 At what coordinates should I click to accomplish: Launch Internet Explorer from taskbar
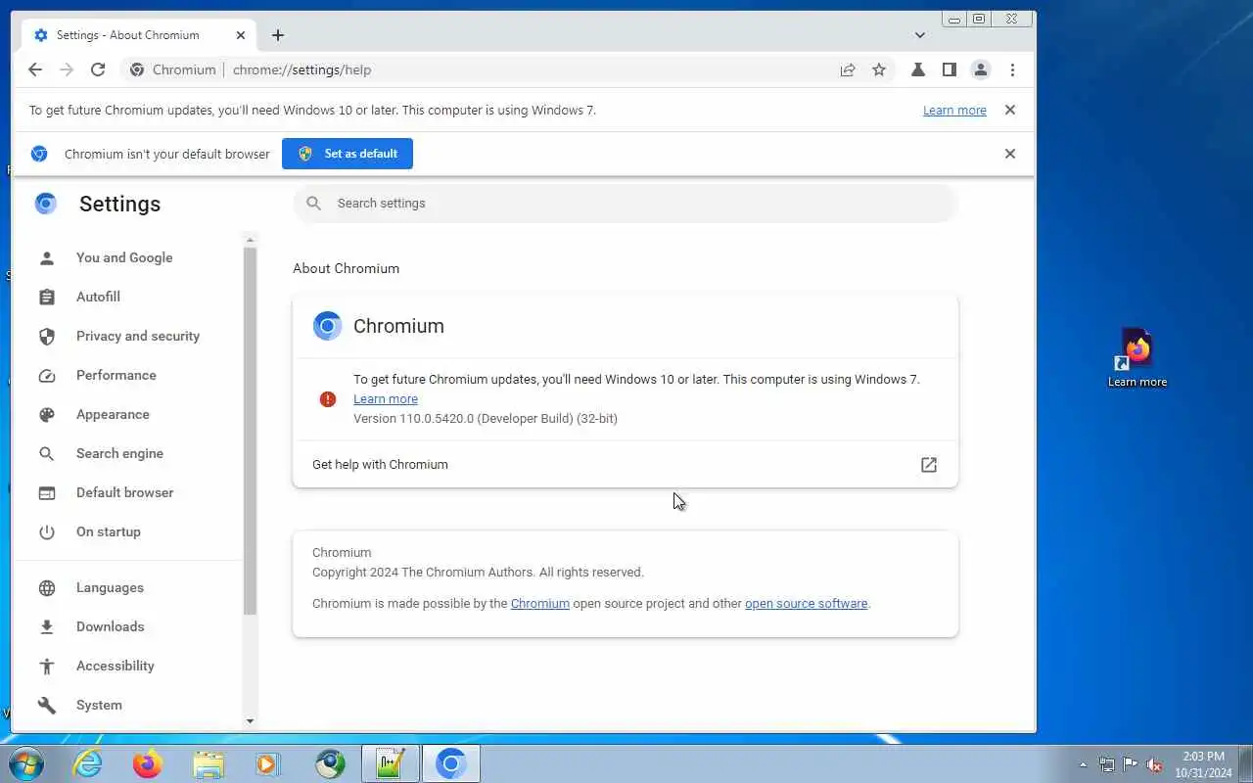click(x=88, y=763)
